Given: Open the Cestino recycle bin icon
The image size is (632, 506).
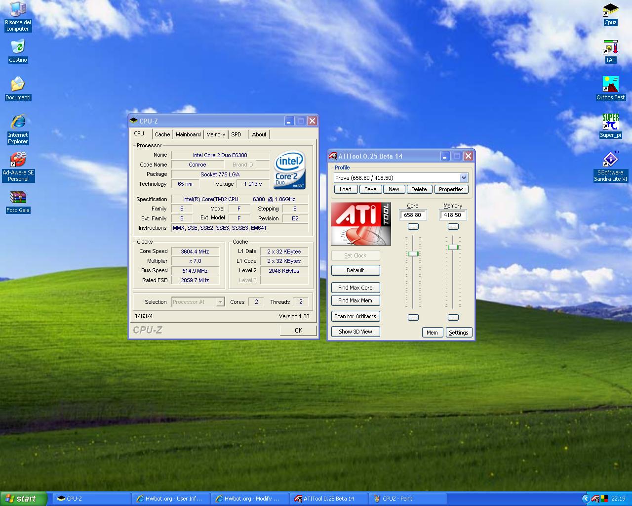Looking at the screenshot, I should [x=18, y=51].
